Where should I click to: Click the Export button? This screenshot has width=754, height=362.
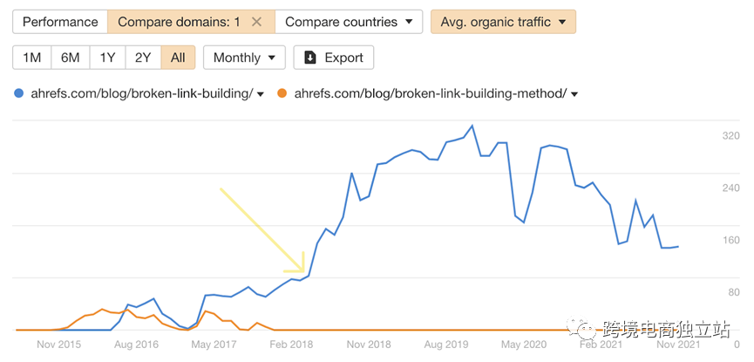[x=334, y=58]
